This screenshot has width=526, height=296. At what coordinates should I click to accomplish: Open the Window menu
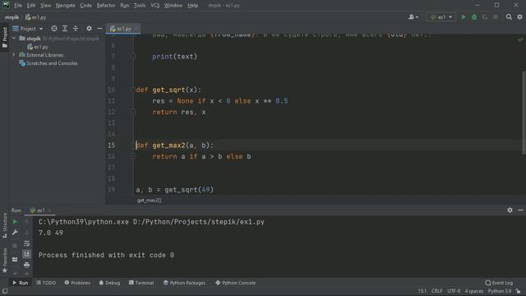click(173, 6)
